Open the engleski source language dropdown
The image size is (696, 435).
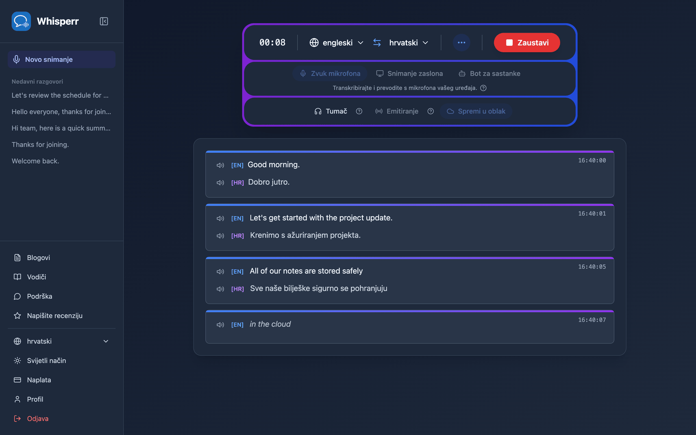tap(337, 43)
